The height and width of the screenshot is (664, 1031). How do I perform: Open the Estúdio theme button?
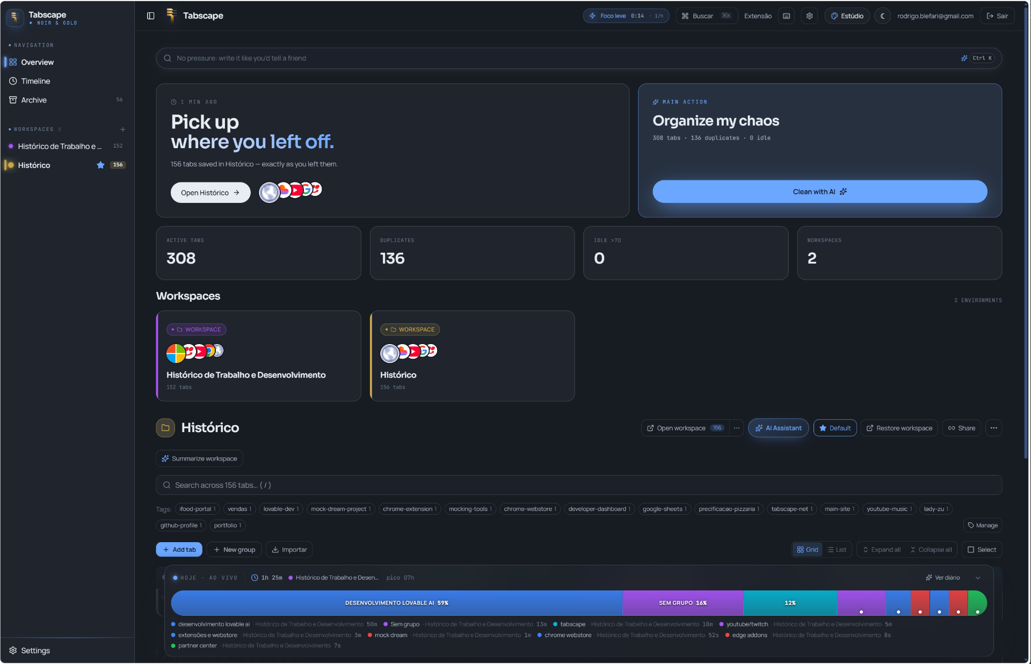(x=847, y=16)
